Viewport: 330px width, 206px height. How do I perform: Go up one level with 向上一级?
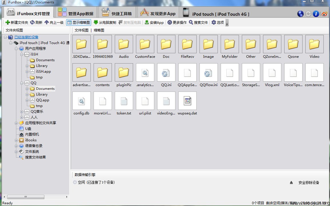coord(54,22)
